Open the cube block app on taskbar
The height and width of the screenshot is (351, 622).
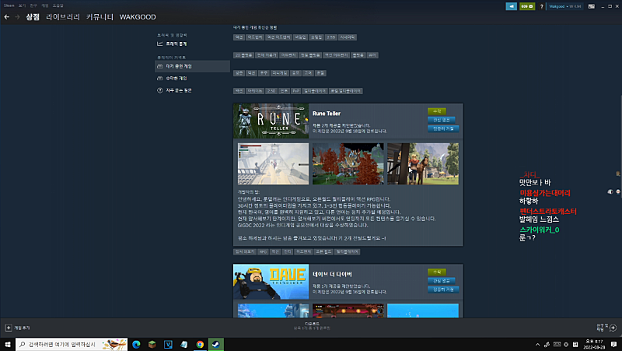click(x=152, y=344)
